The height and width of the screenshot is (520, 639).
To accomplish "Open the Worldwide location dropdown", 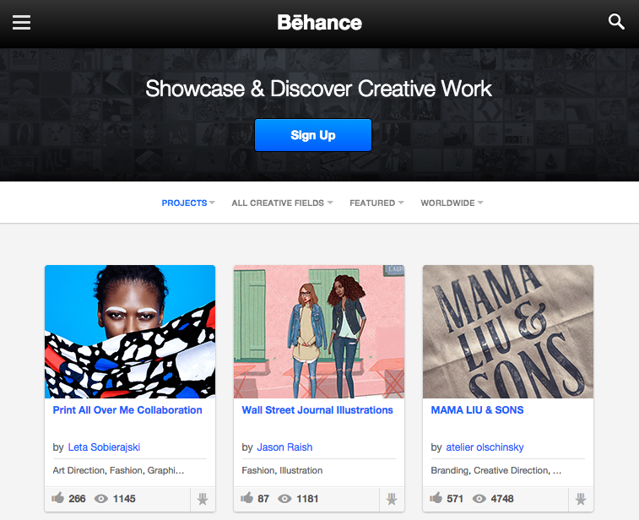I will coord(452,203).
